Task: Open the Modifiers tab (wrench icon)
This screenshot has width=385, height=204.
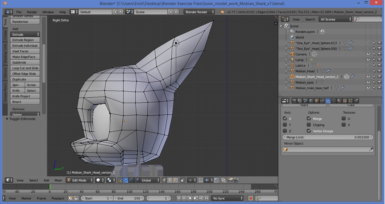Action: pyautogui.click(x=328, y=100)
